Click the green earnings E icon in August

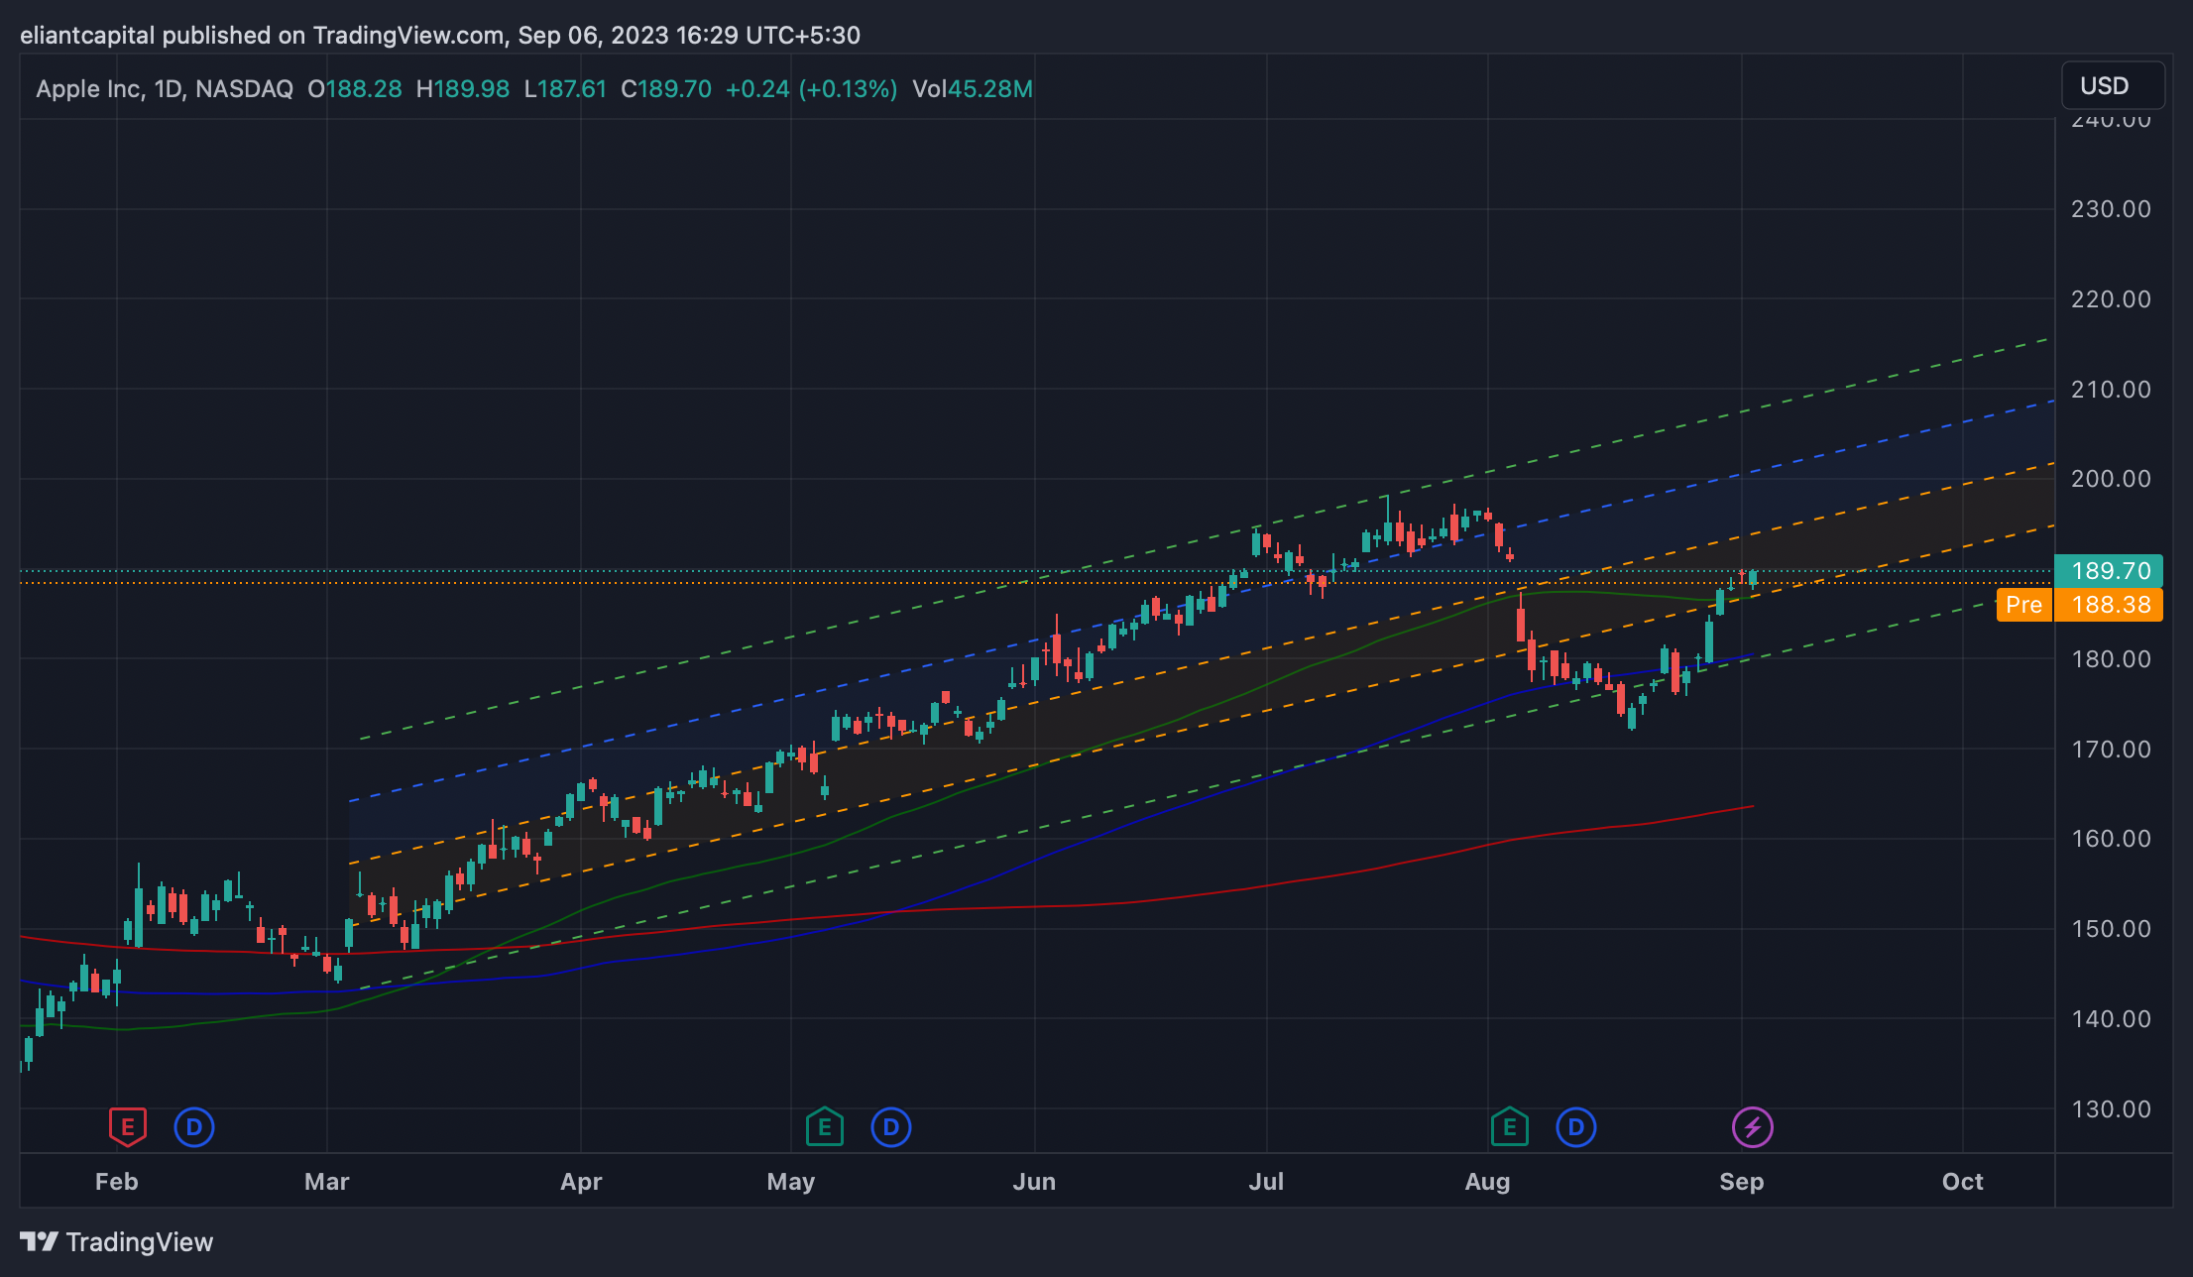pos(1509,1127)
